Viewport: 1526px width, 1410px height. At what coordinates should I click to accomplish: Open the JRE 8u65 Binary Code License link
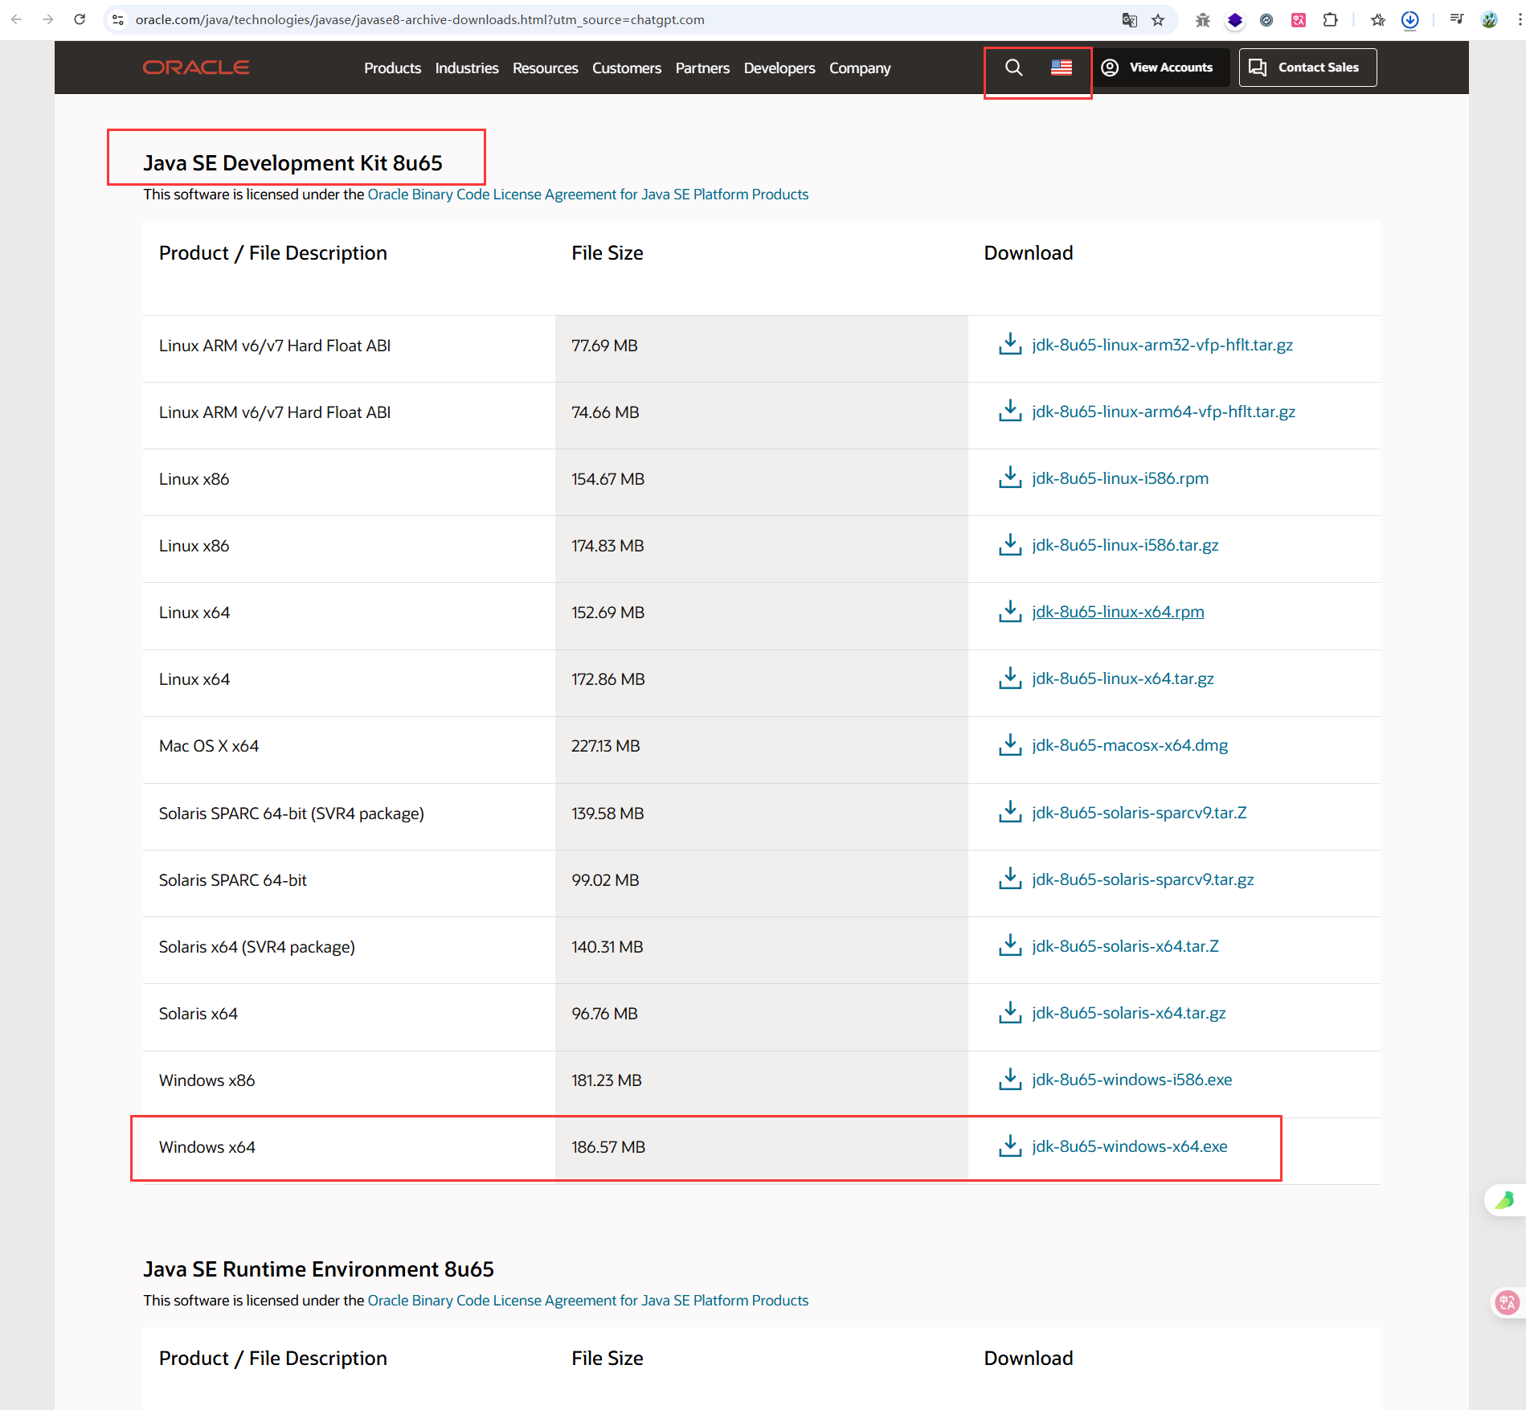coord(588,1300)
